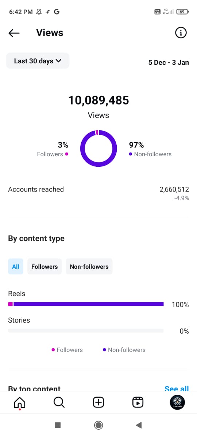Open the Home feed icon
The image size is (197, 437).
coord(20,402)
